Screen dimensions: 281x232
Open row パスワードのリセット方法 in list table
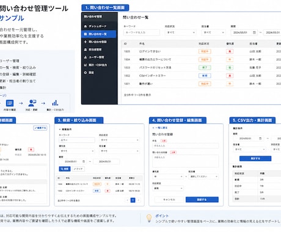(201, 67)
